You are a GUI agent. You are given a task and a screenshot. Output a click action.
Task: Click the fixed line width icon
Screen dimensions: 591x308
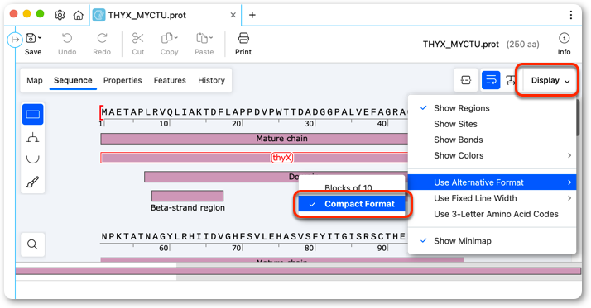point(511,80)
